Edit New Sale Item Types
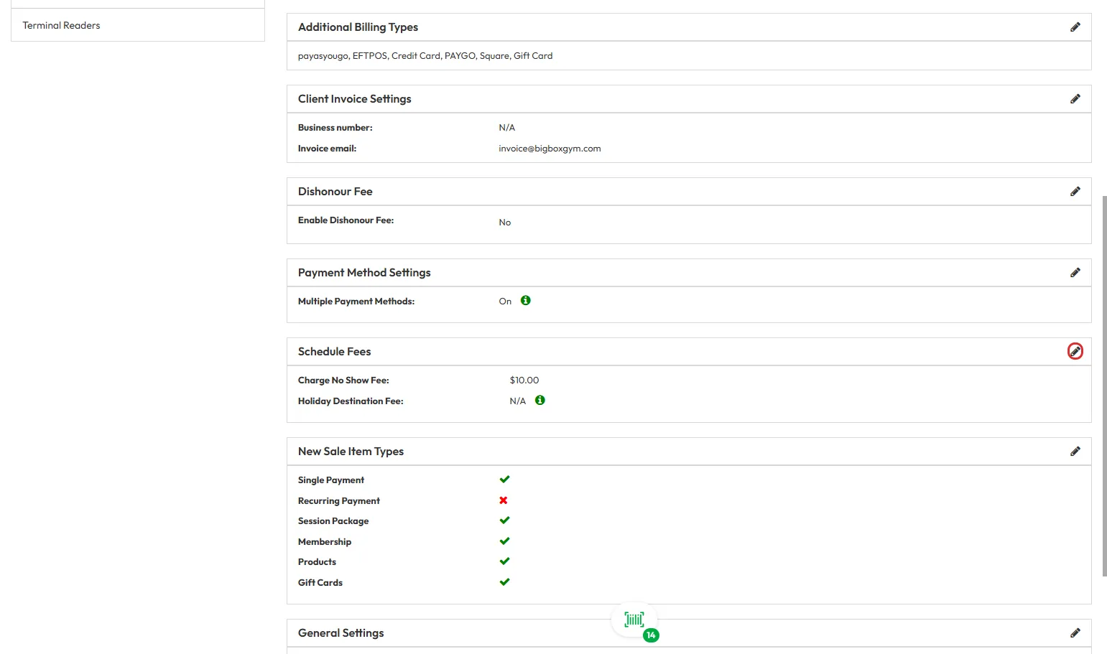The width and height of the screenshot is (1107, 654). (1075, 452)
